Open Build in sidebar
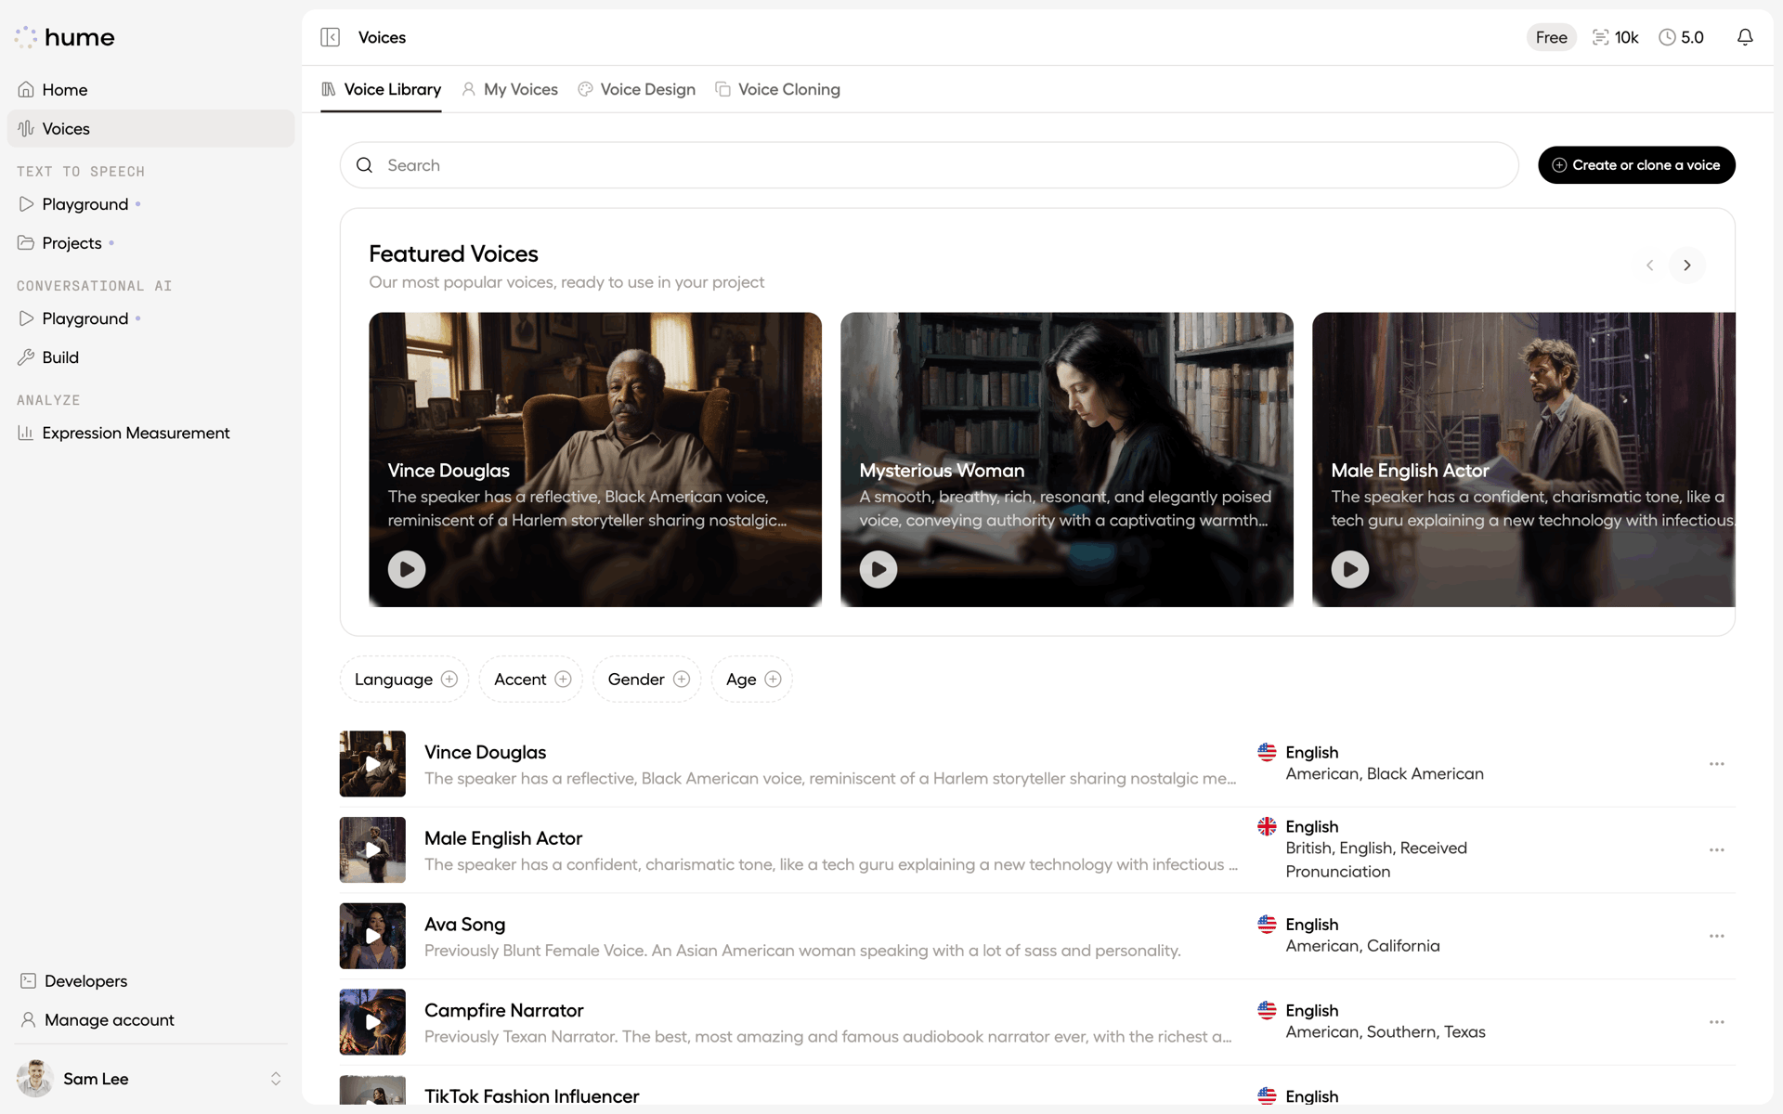Viewport: 1783px width, 1114px height. [x=150, y=357]
